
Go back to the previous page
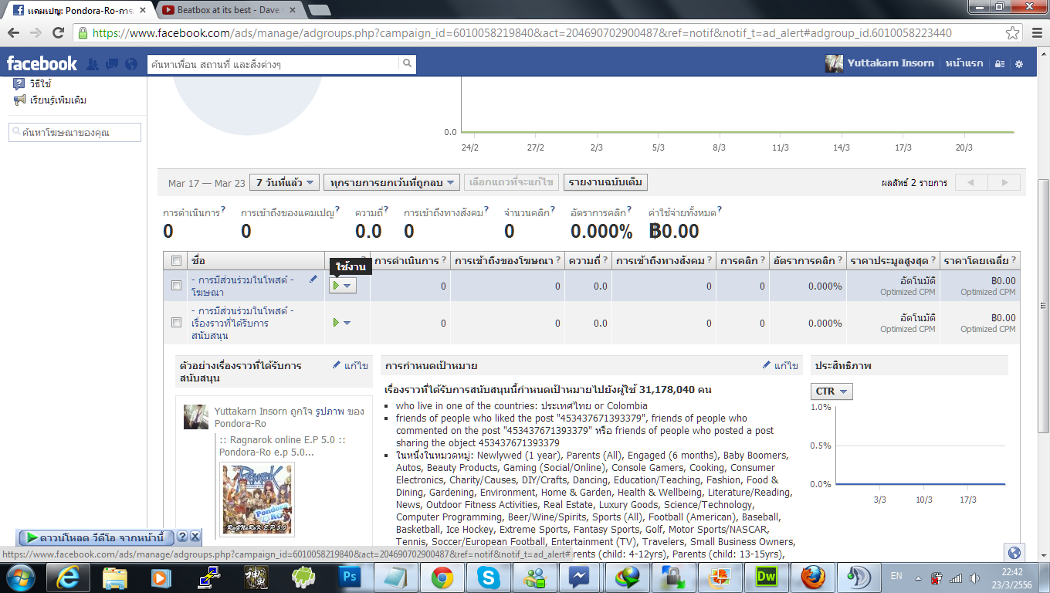(x=13, y=33)
